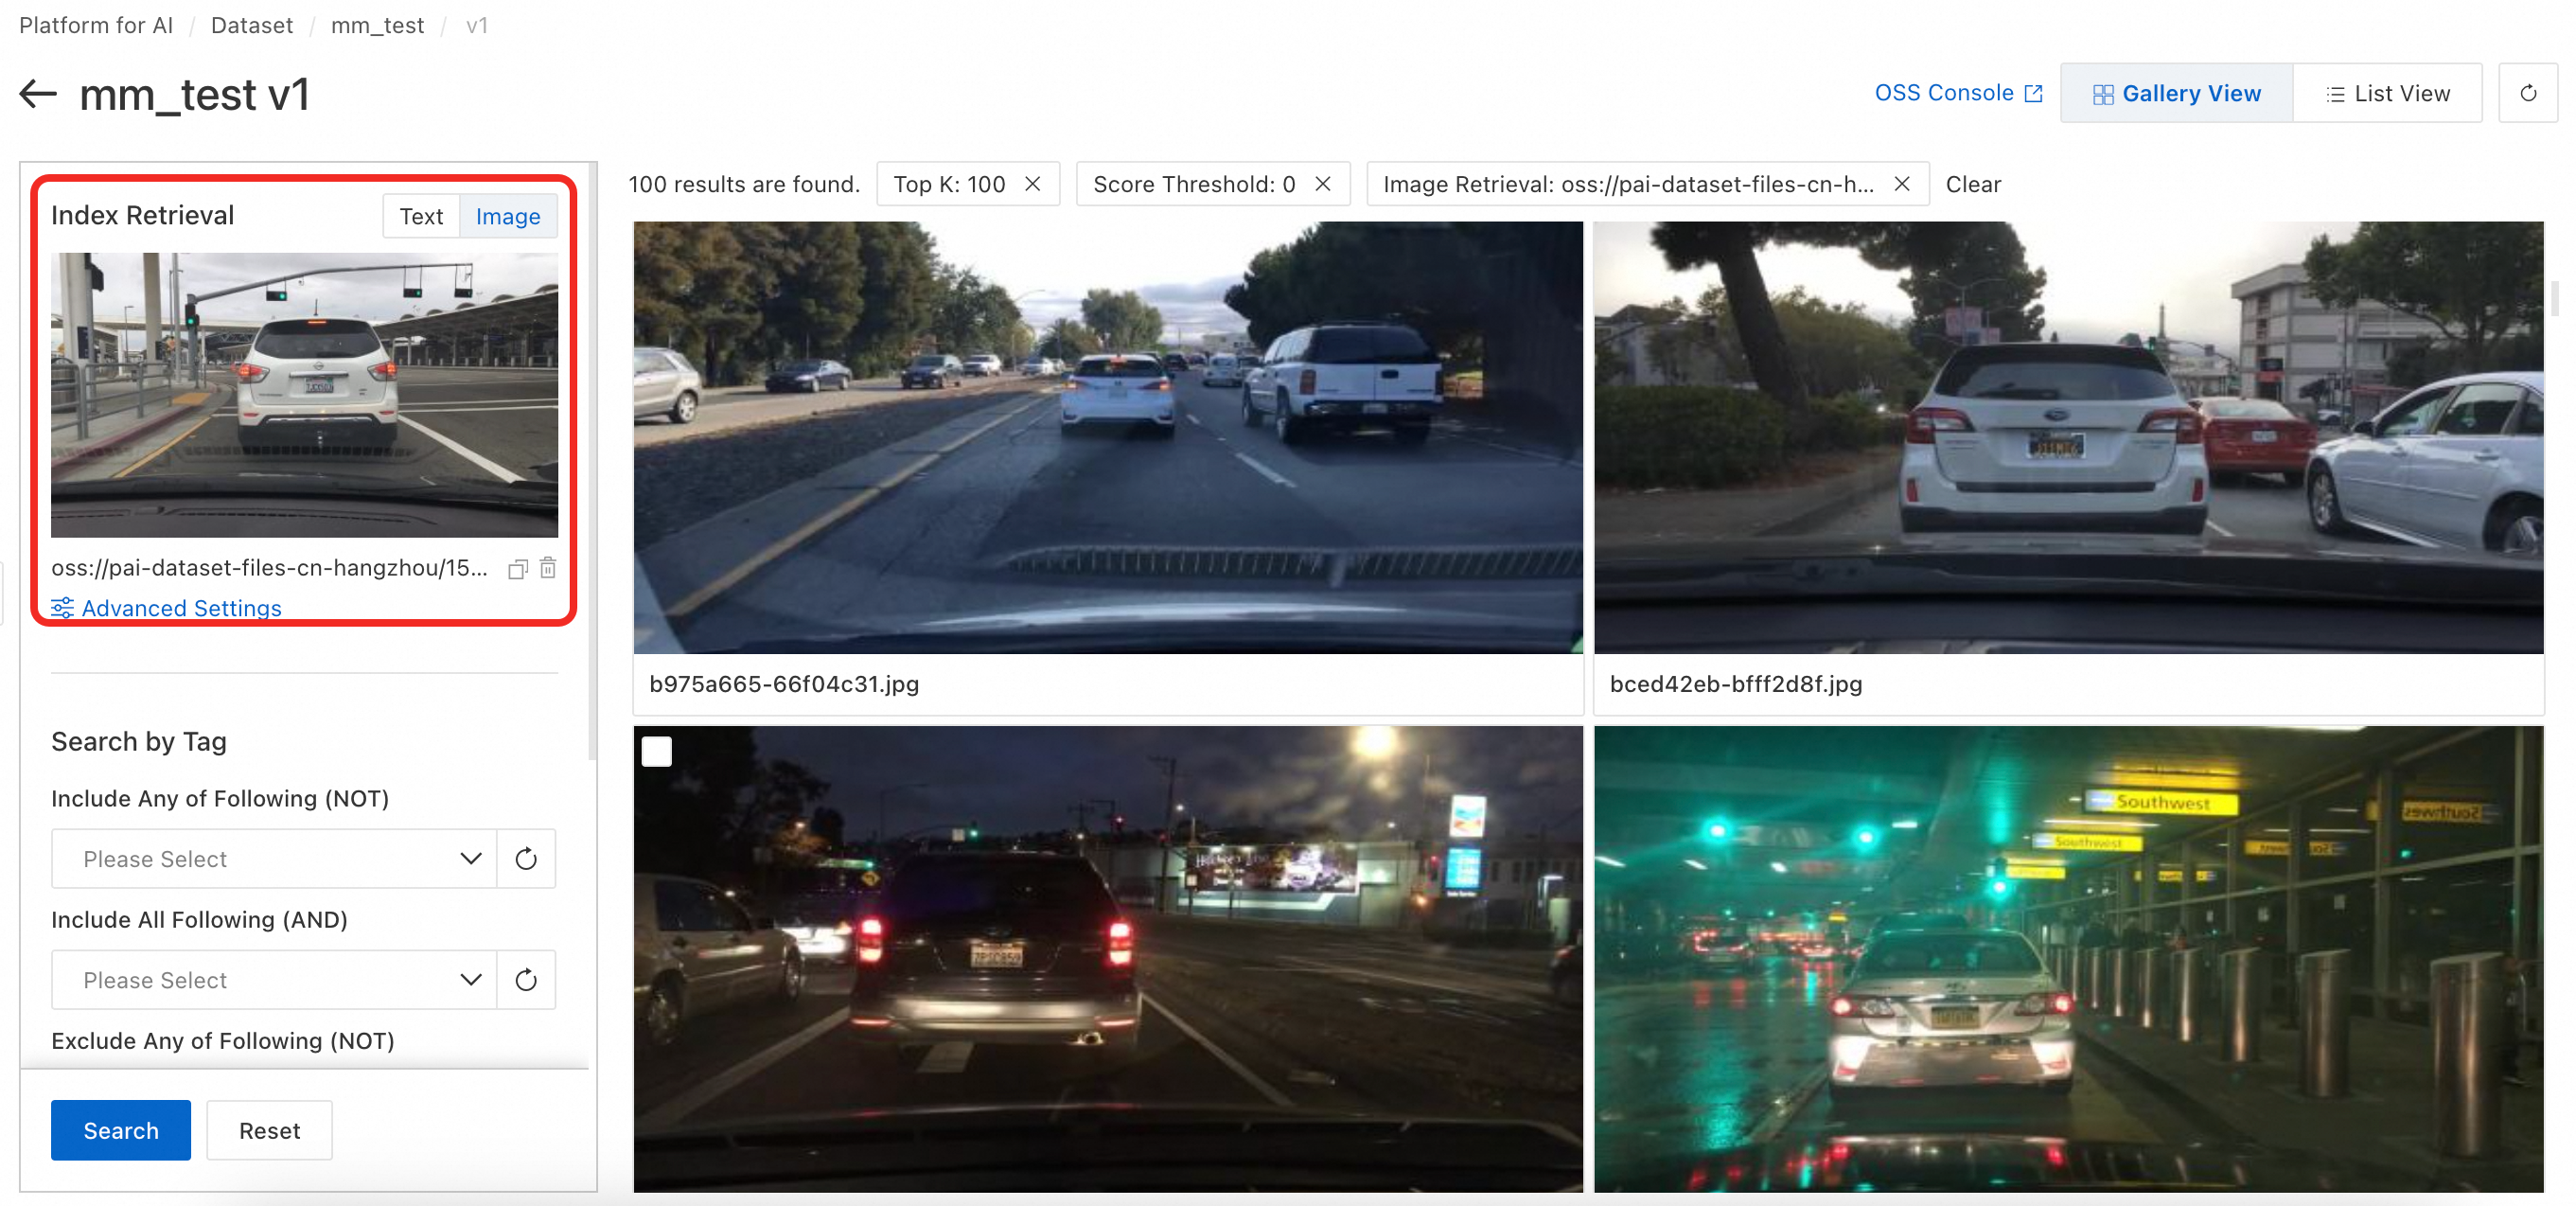Switch Index Retrieval to Text mode

point(421,216)
